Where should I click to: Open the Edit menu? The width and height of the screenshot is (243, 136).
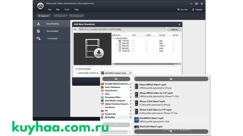58,10
